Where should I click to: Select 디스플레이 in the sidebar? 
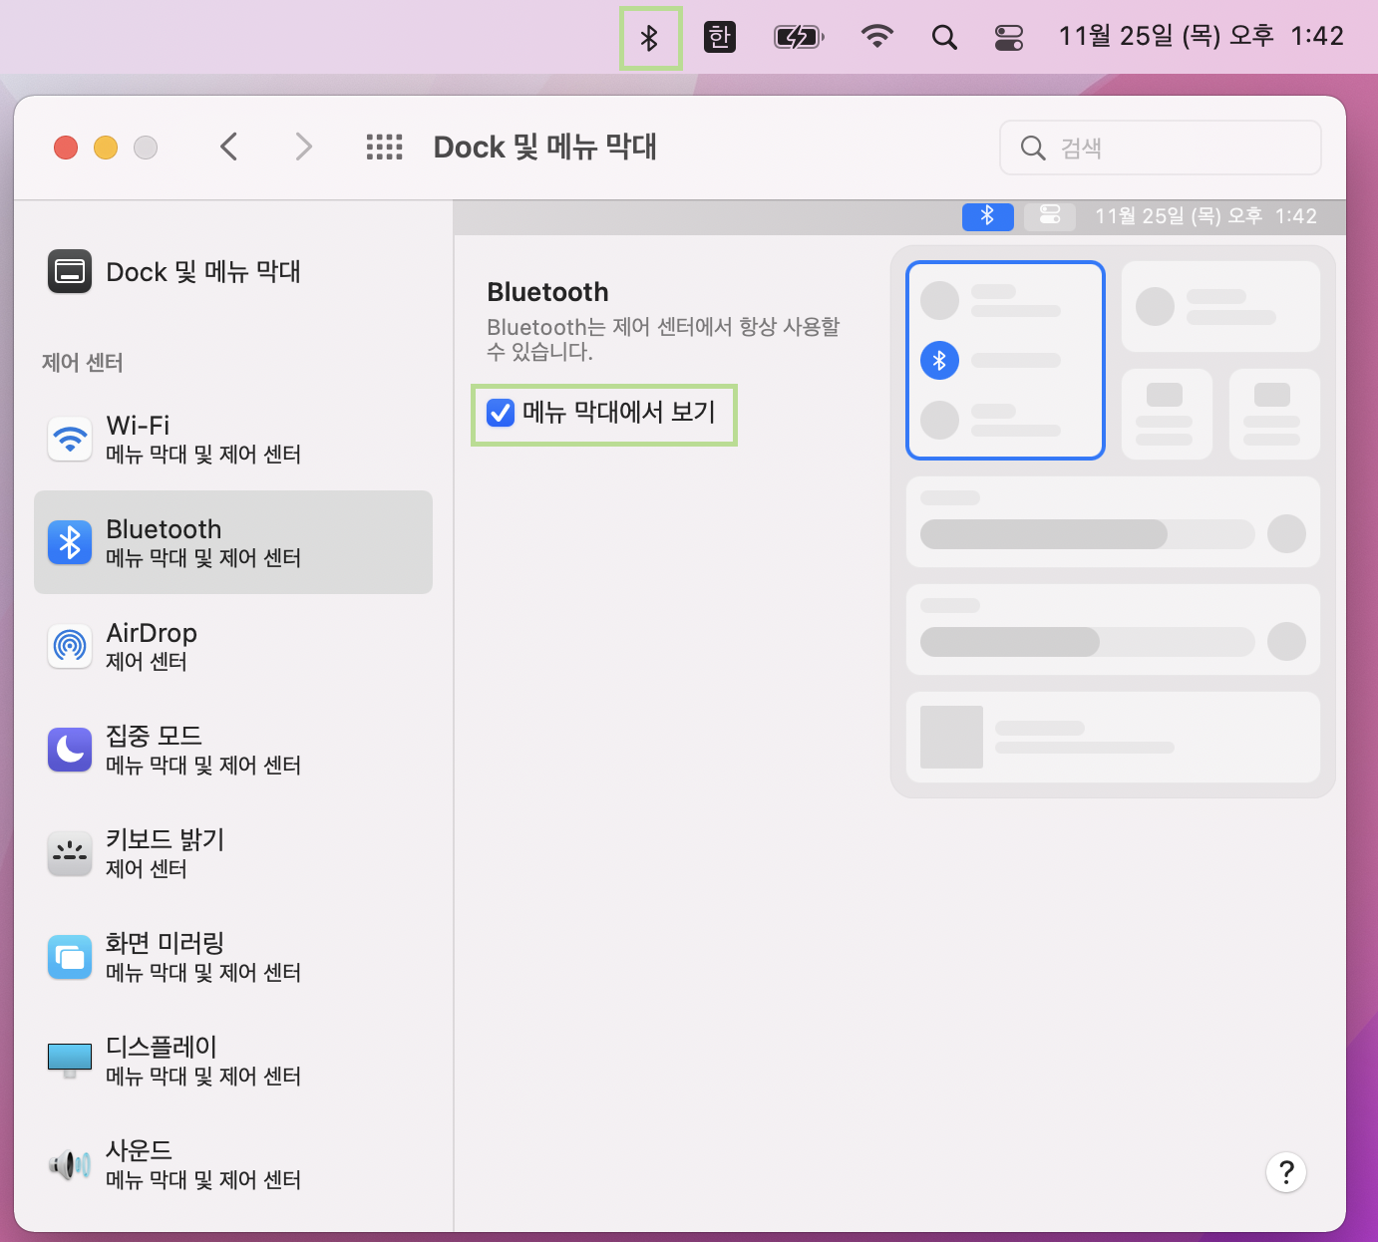[233, 1061]
